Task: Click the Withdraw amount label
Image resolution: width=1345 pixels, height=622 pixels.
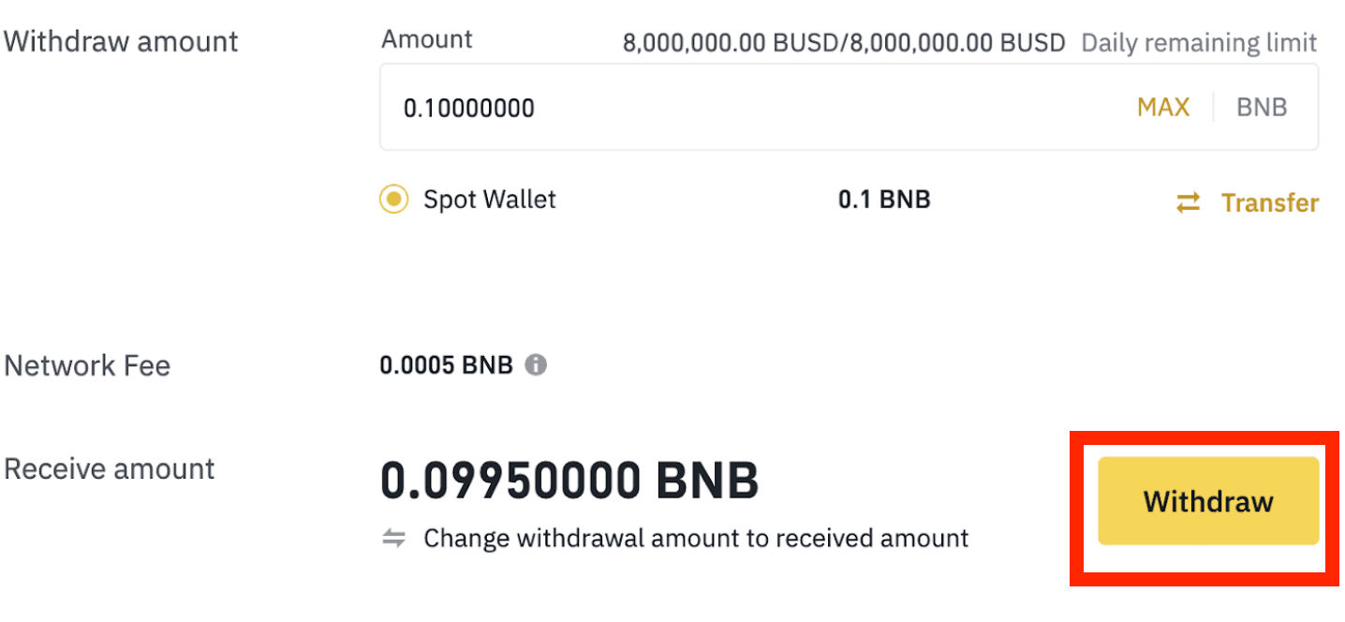Action: tap(121, 42)
